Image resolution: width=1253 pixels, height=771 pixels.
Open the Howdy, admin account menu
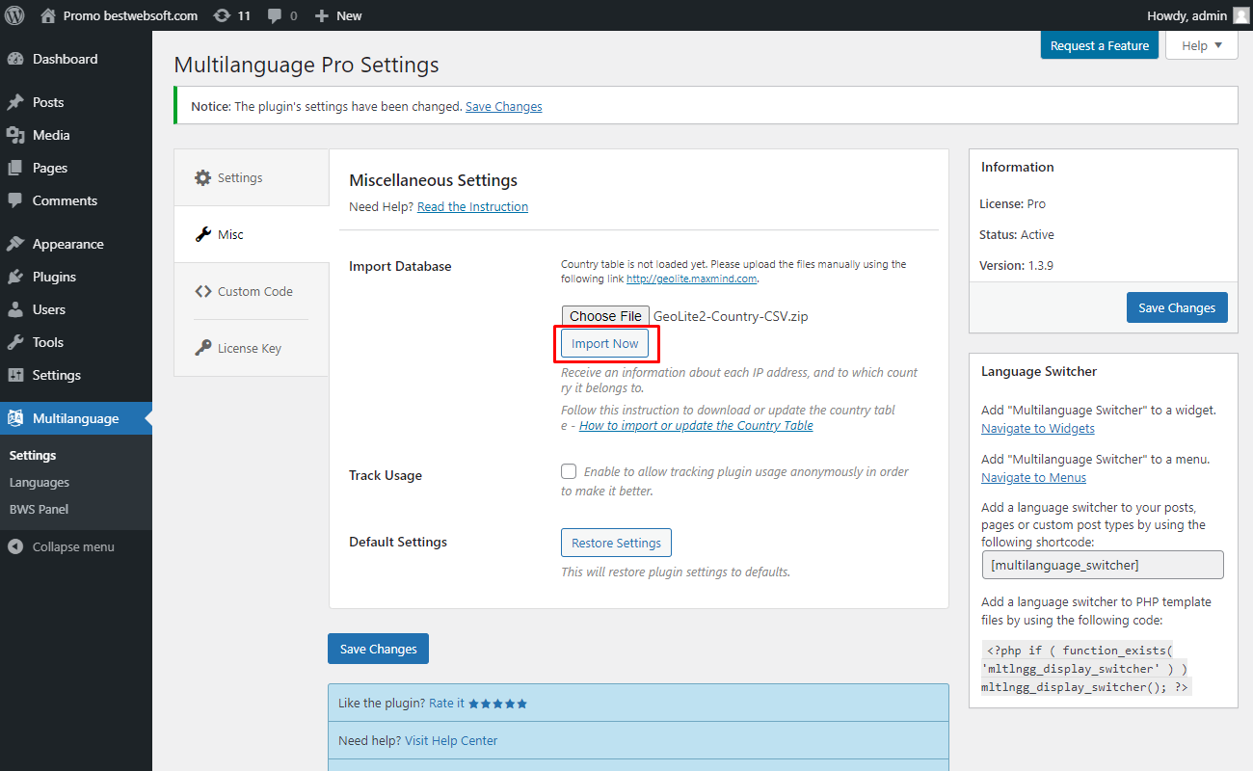[1197, 15]
